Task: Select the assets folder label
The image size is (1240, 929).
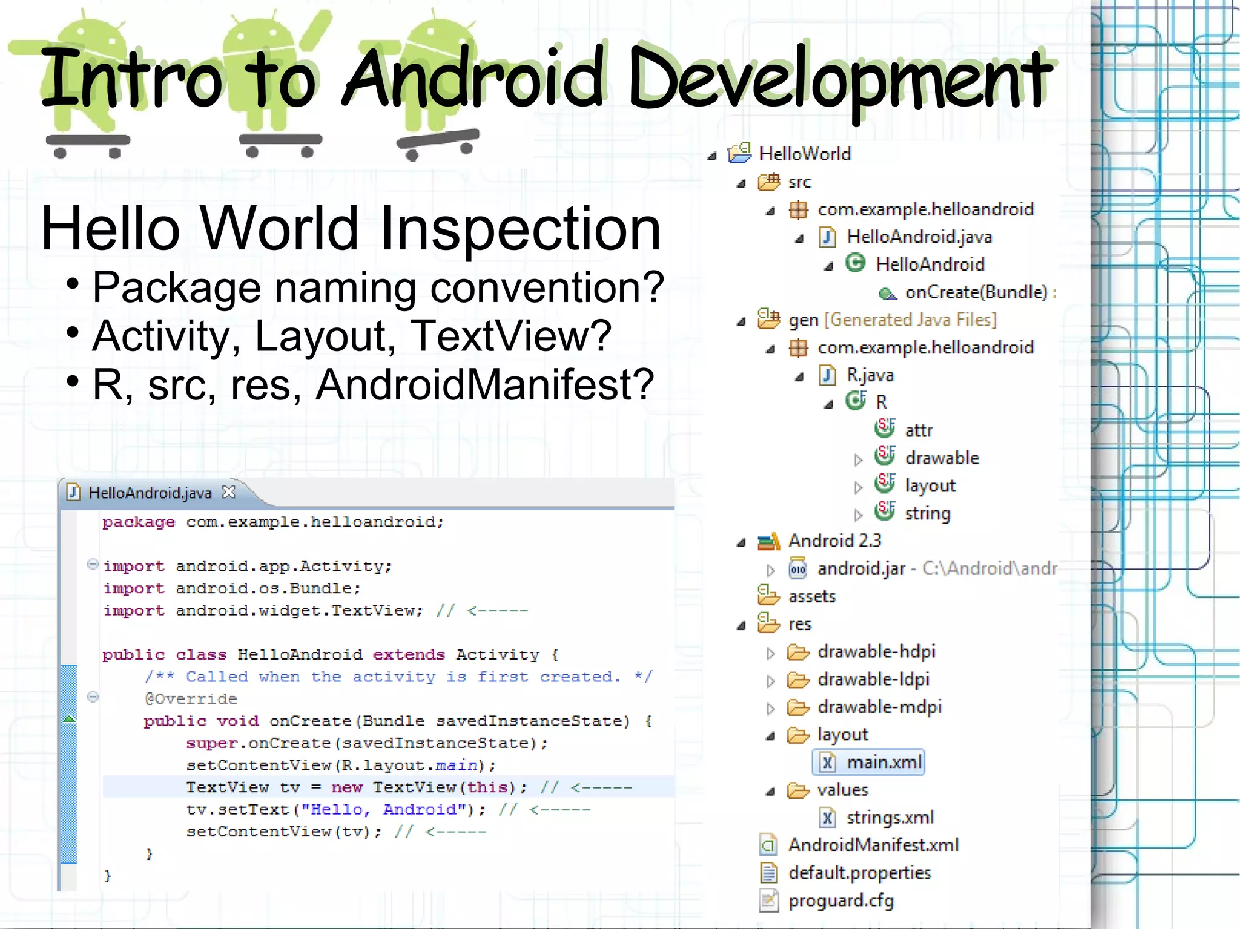Action: 812,597
